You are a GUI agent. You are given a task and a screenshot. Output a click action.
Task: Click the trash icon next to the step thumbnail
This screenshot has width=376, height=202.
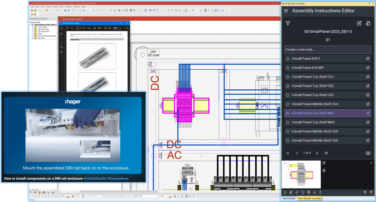[324, 170]
